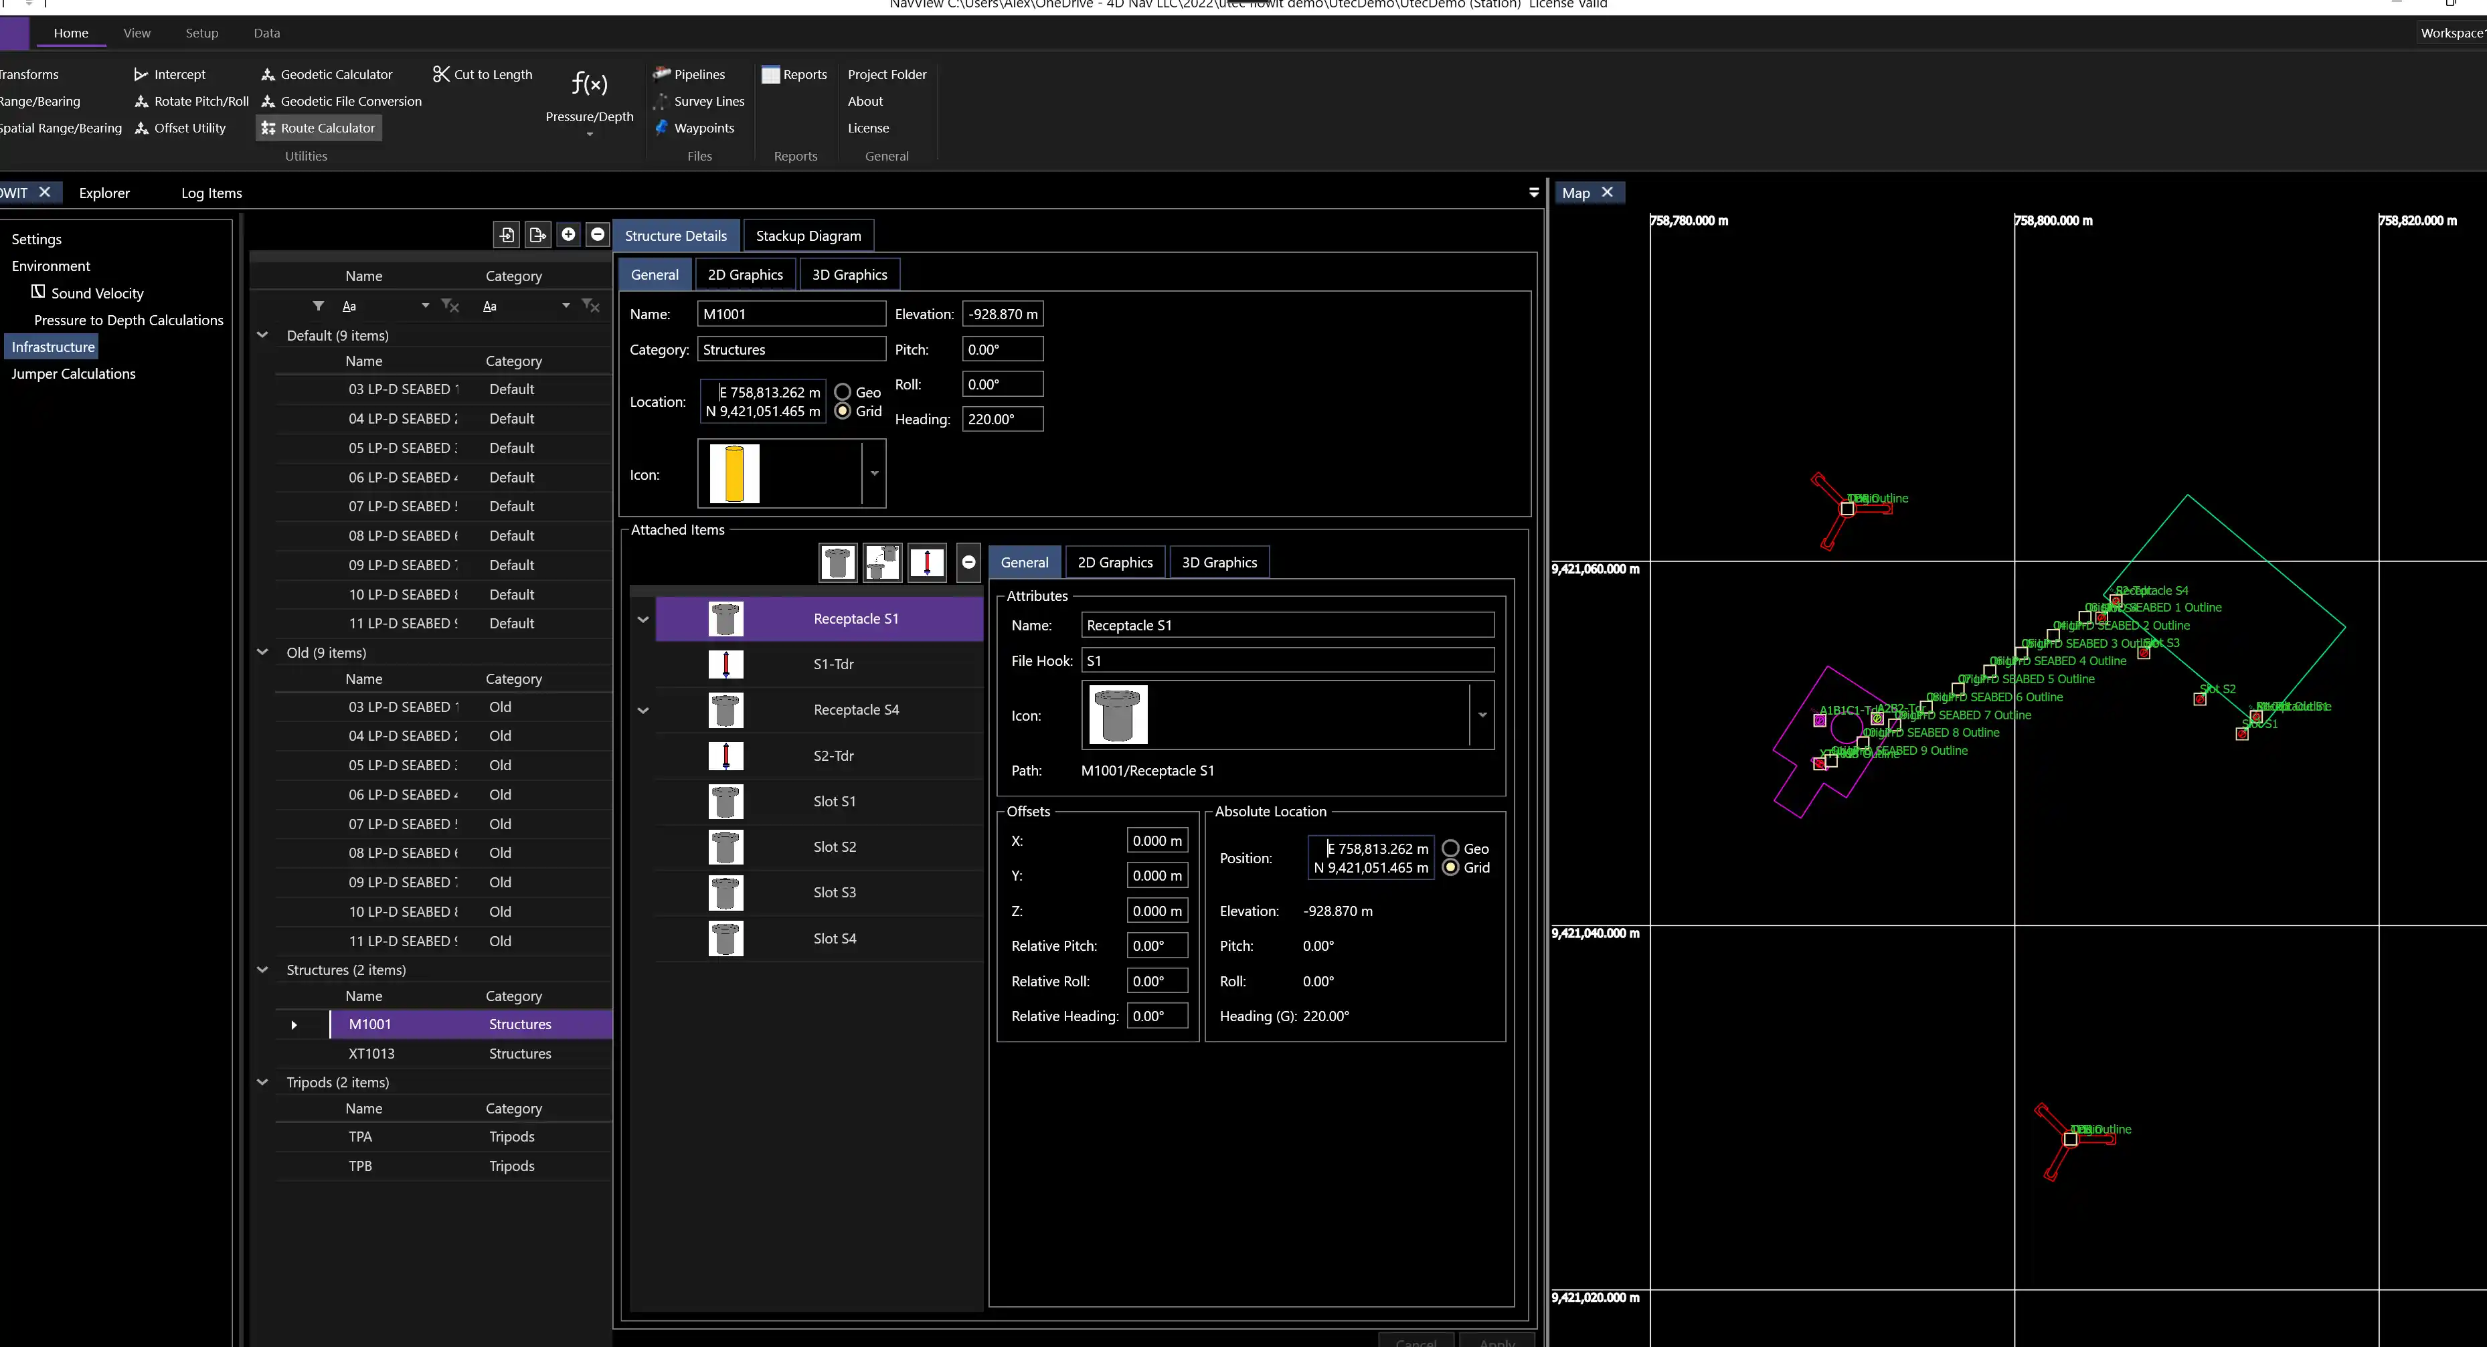Click the remove structure minus icon
Image resolution: width=2487 pixels, height=1347 pixels.
point(598,235)
